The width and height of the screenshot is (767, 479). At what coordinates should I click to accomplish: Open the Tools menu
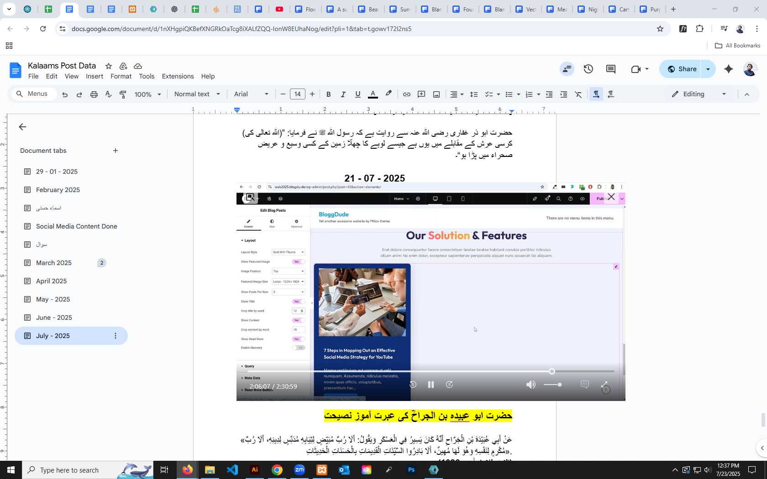[147, 76]
